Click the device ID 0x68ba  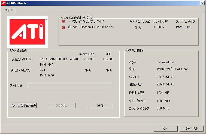(159, 27)
